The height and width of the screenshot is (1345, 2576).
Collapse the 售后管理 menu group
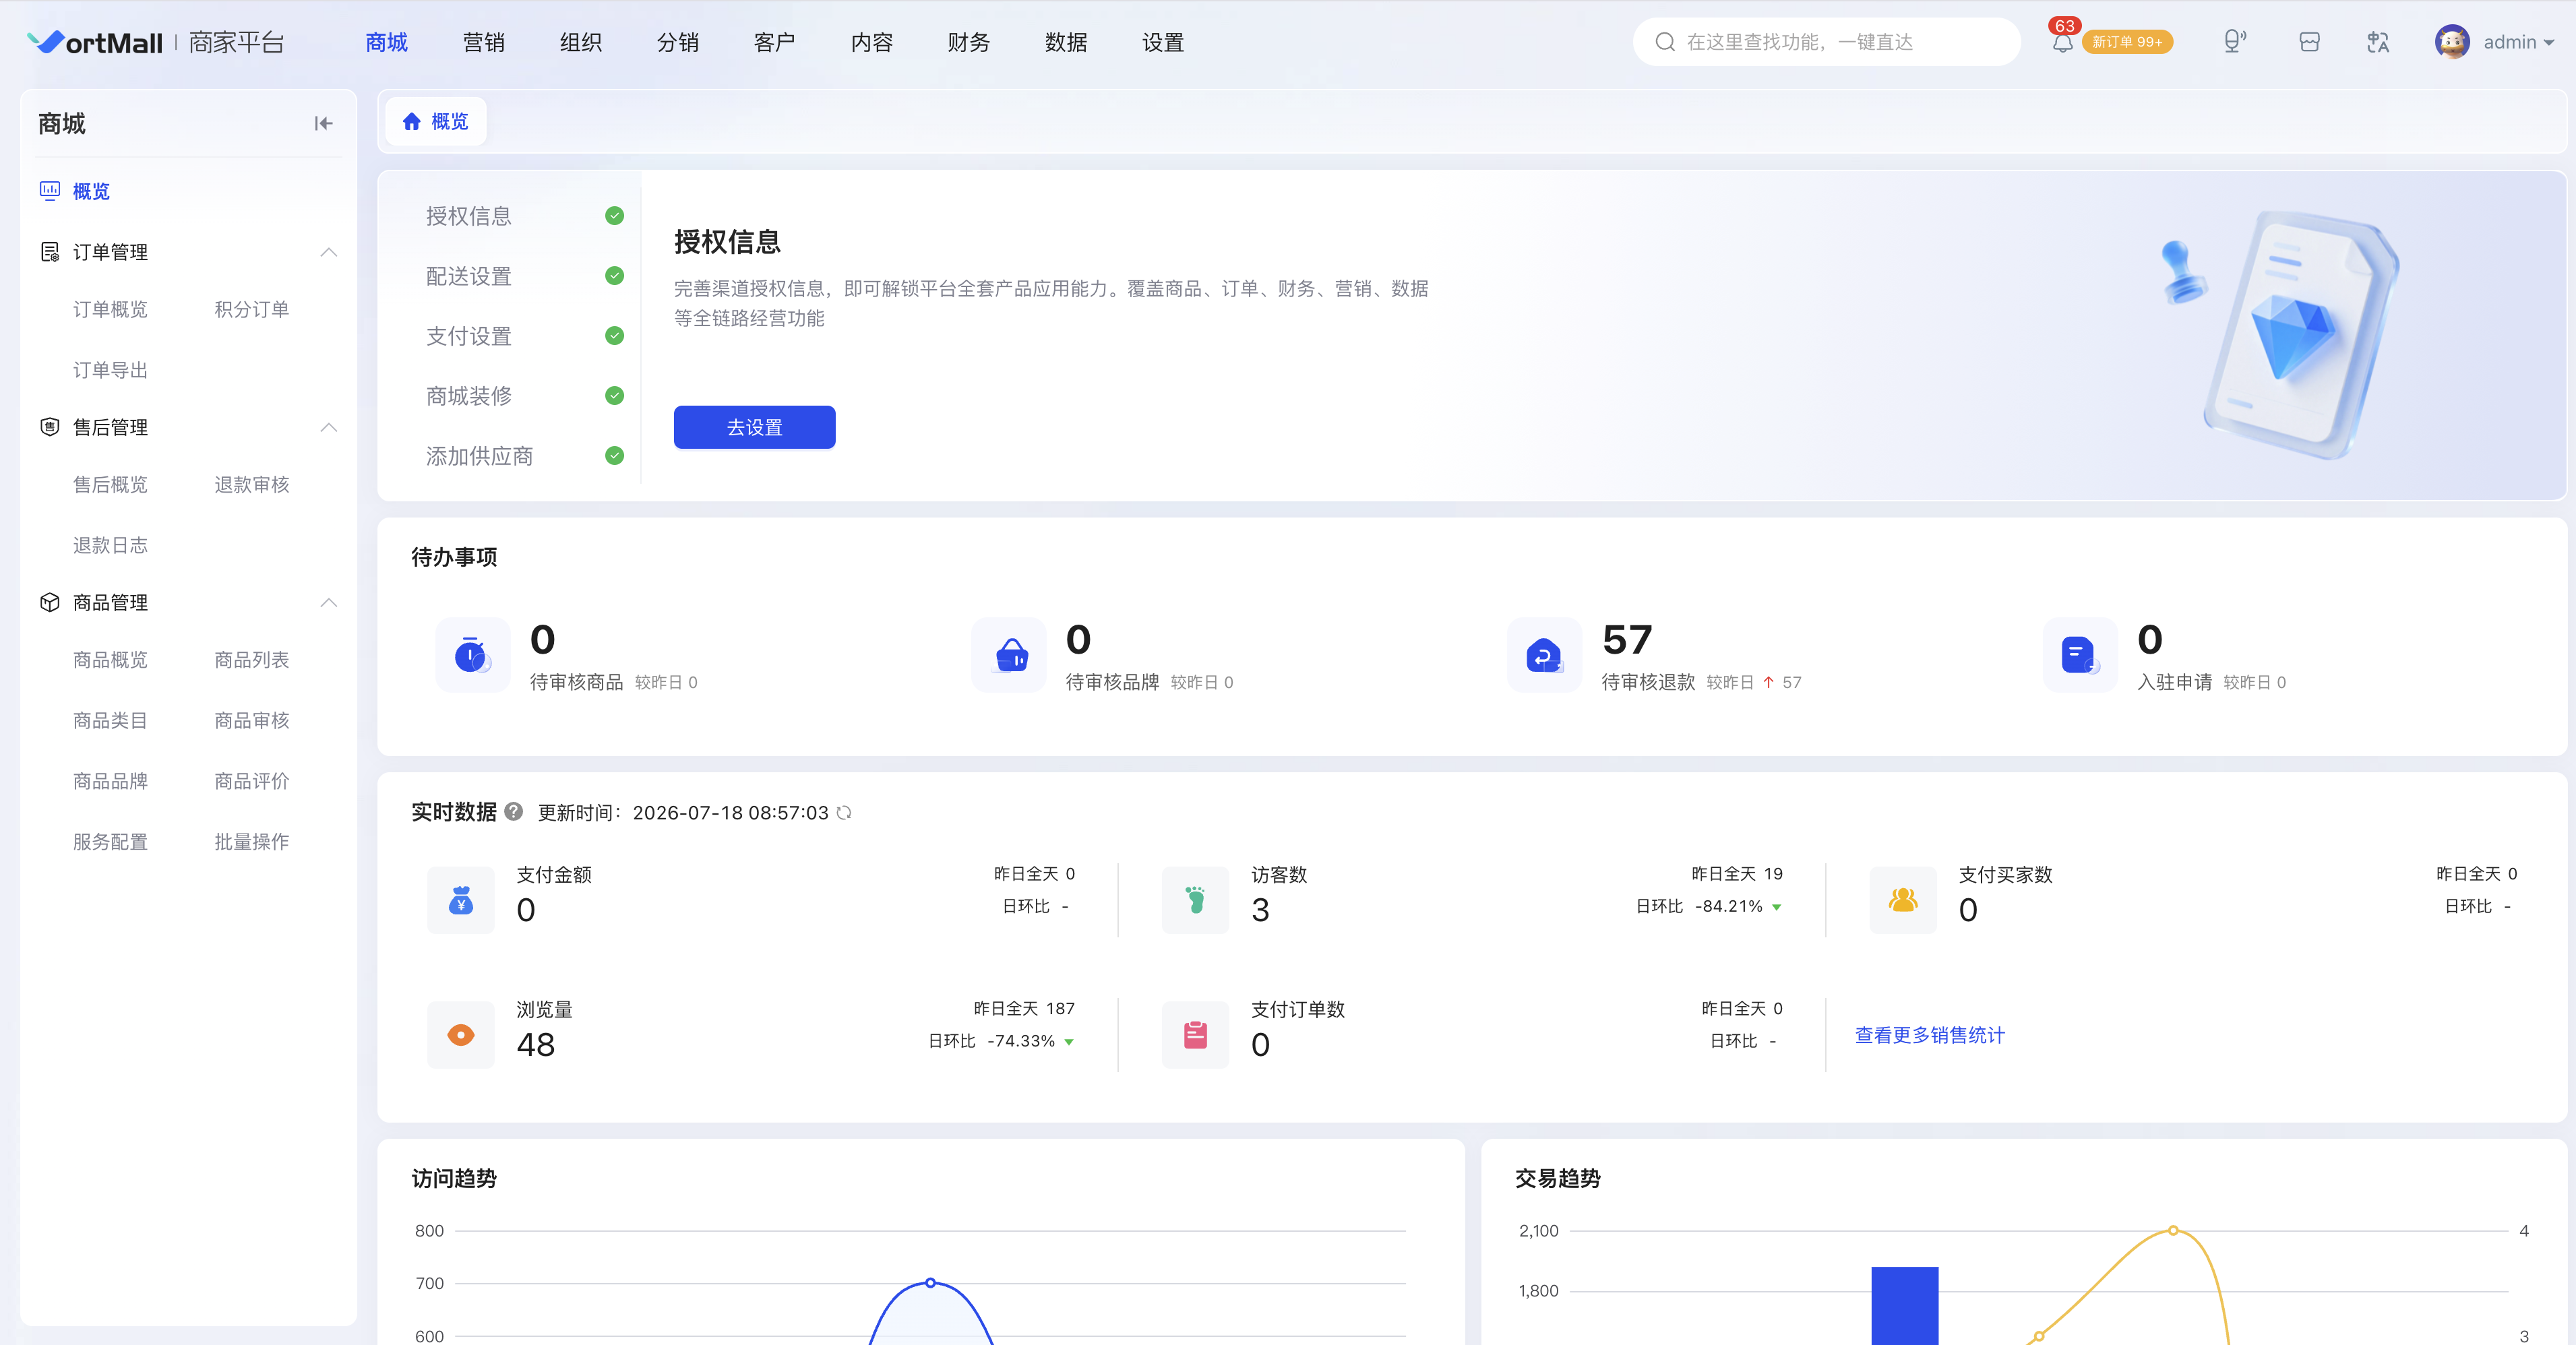point(328,427)
